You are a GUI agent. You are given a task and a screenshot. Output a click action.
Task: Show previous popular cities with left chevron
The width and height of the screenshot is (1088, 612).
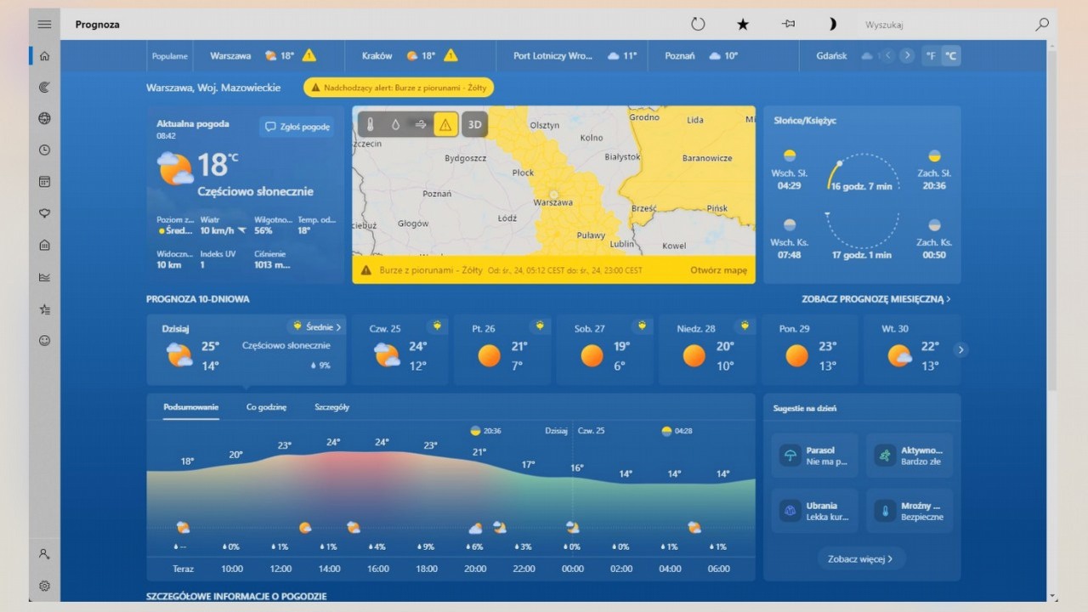point(888,56)
